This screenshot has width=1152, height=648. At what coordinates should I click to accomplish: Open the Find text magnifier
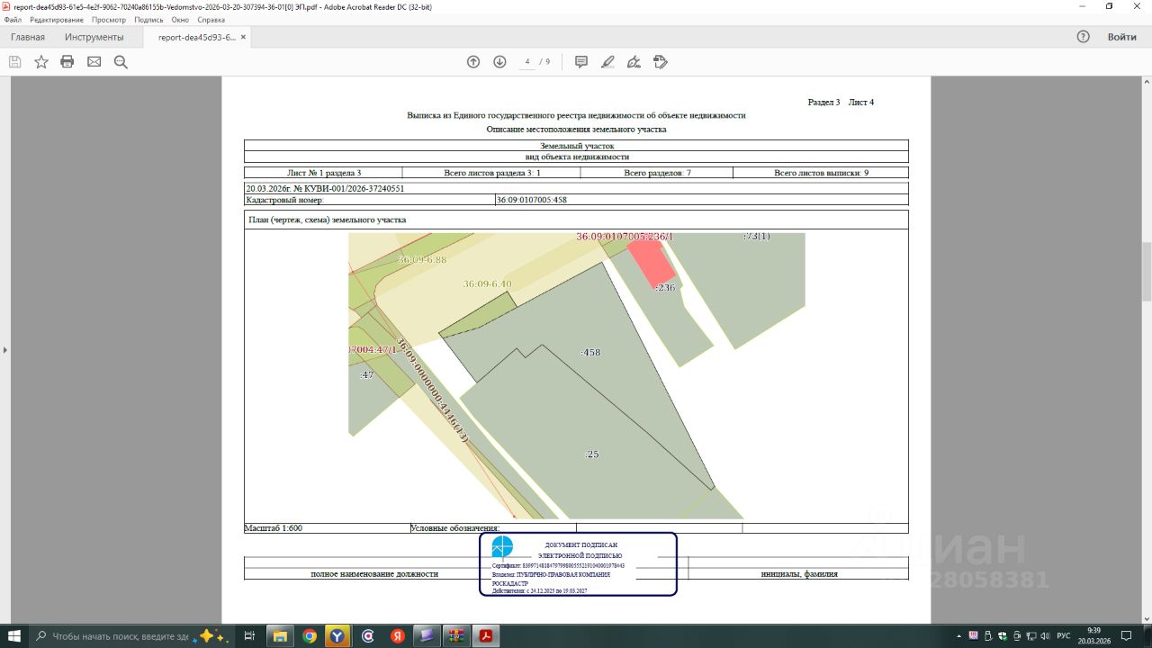coord(121,62)
